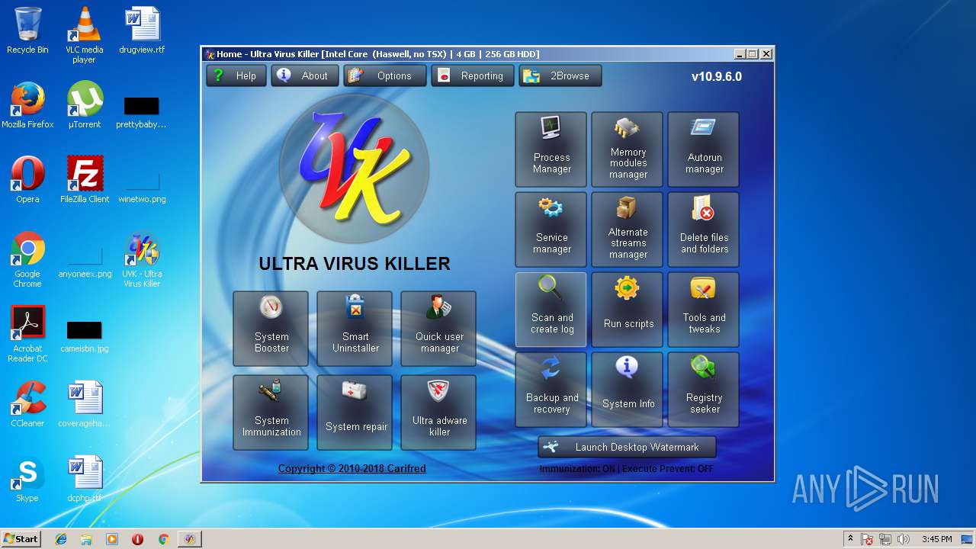976x549 pixels.
Task: Open the Run scripts module
Action: coord(628,310)
